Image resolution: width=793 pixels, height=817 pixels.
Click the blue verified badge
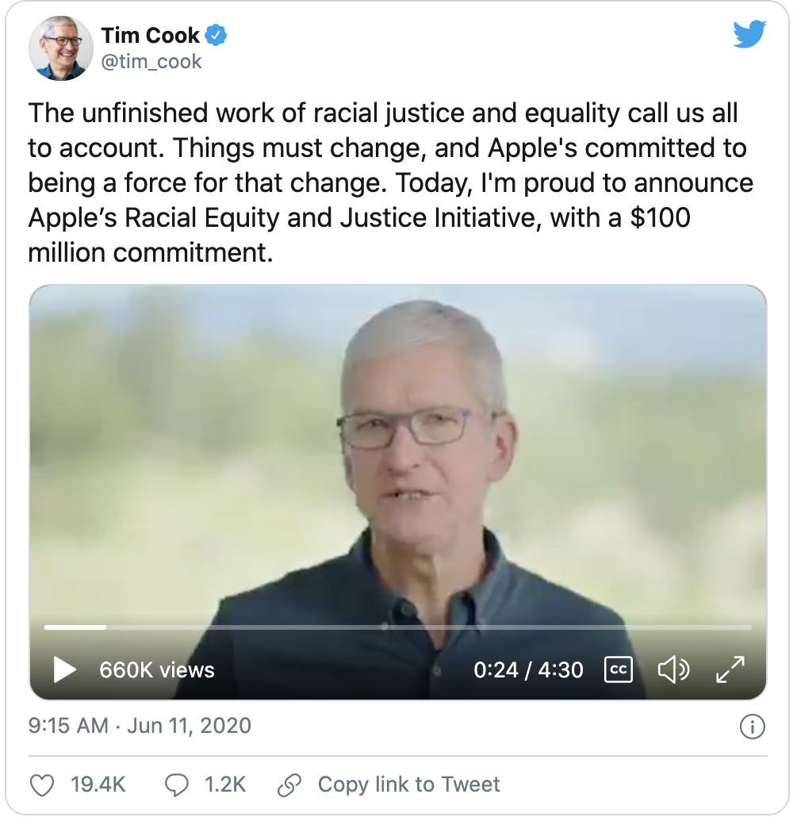coord(216,35)
